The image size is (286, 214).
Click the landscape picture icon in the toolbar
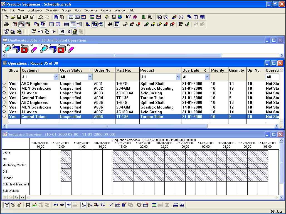92,17
